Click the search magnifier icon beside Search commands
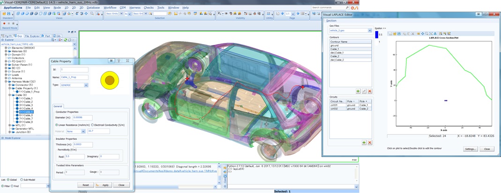 click(347, 7)
